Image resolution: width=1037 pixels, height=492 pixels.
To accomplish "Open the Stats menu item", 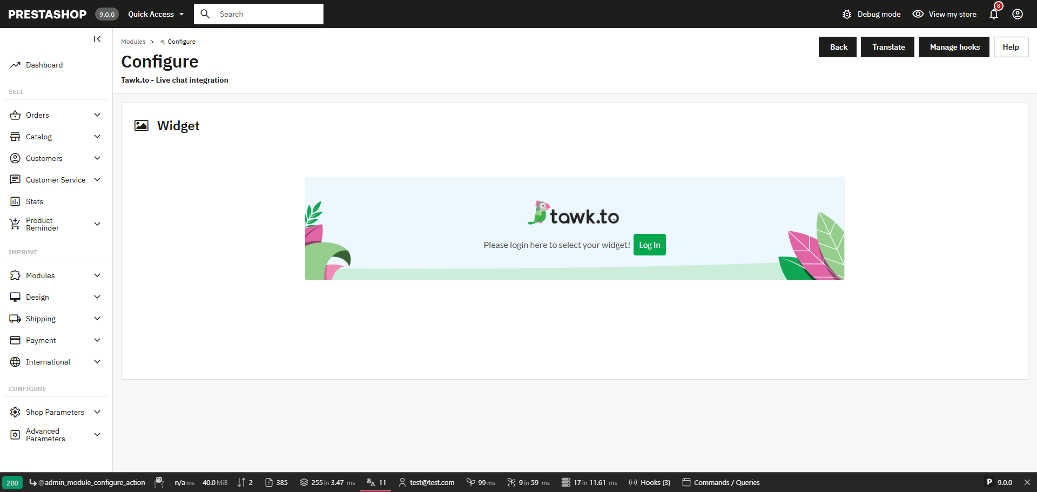I will (35, 201).
